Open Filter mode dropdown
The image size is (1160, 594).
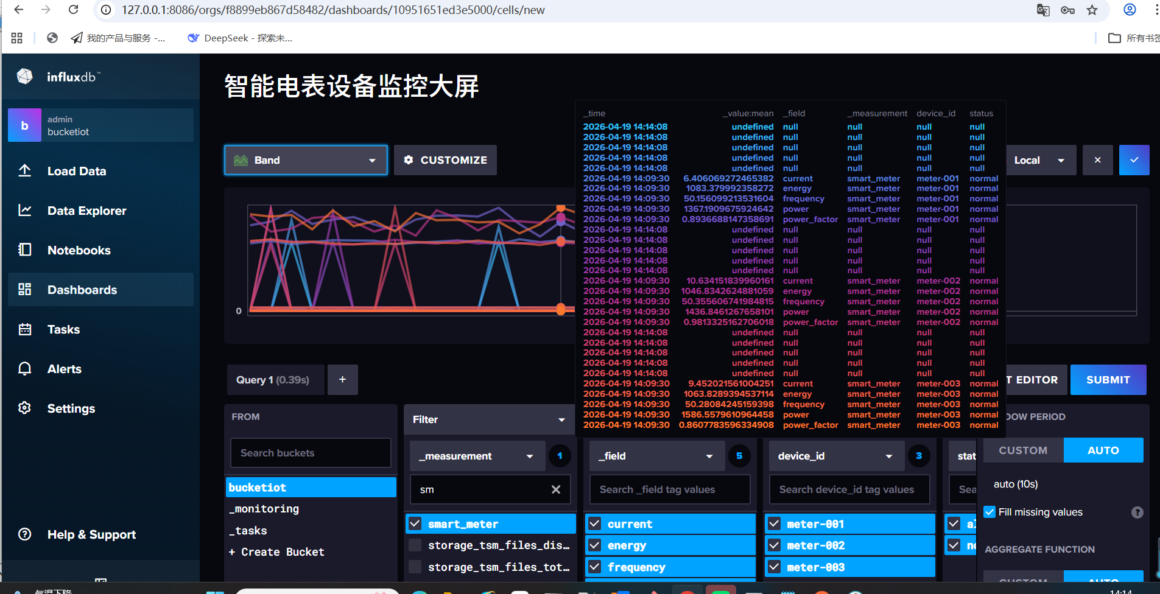pos(489,419)
